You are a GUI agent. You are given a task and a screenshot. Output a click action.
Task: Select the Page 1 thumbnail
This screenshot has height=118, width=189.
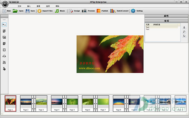(10, 104)
